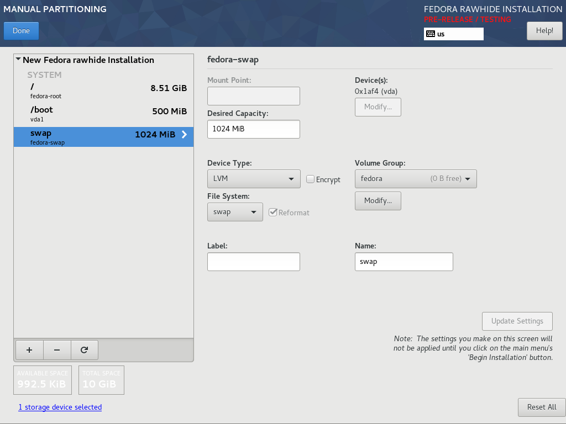The width and height of the screenshot is (566, 424).
Task: Click the chevron arrow on the swap row
Action: tap(185, 135)
